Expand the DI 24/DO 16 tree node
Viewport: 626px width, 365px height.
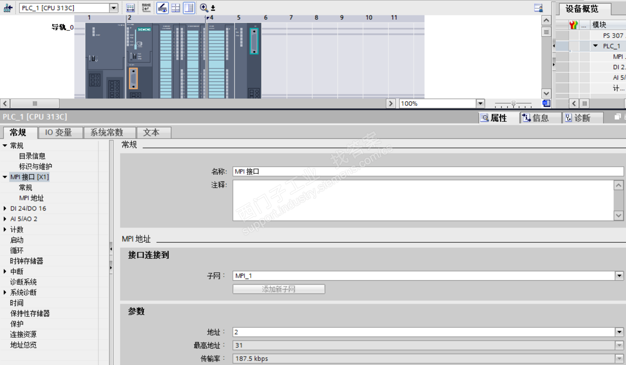coord(5,208)
